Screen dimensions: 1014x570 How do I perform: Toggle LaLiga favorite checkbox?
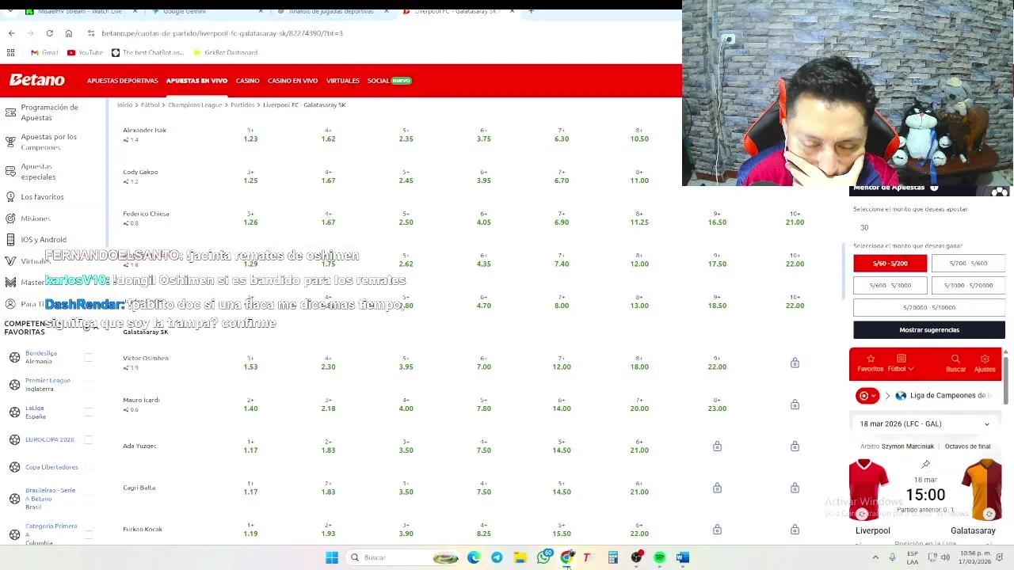[x=89, y=412]
